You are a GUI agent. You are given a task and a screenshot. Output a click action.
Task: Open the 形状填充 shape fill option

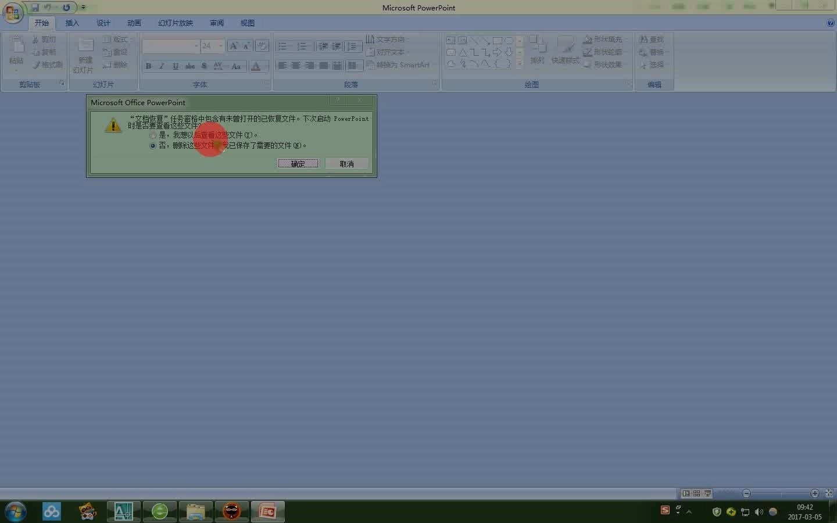604,40
